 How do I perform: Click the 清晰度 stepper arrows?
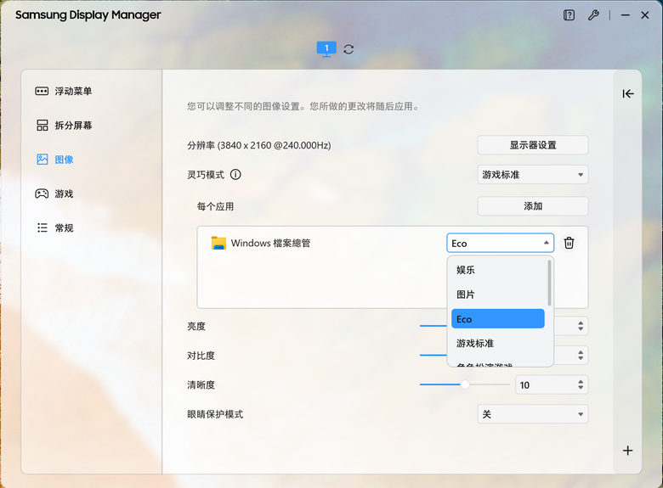point(581,385)
